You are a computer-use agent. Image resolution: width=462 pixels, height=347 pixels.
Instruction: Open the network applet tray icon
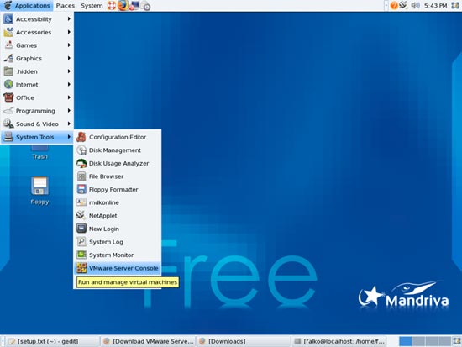403,5
